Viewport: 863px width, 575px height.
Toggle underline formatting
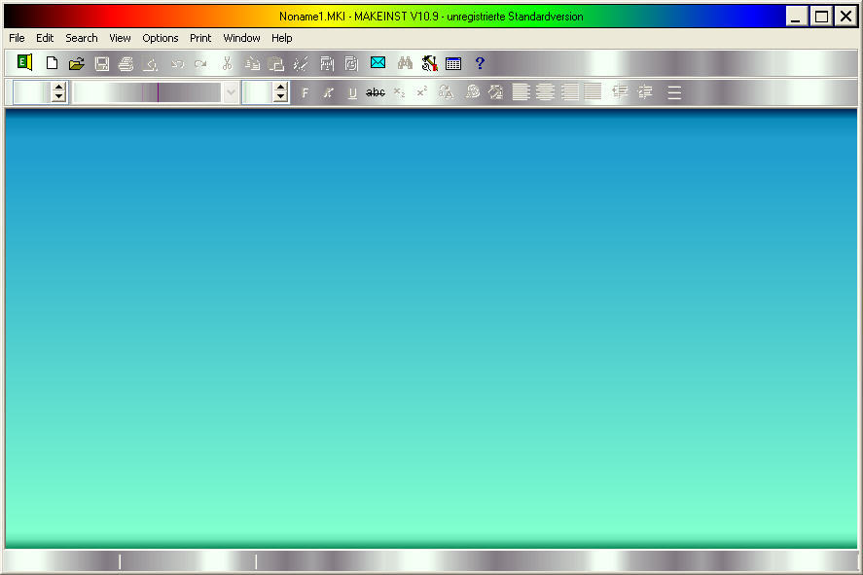[x=351, y=92]
